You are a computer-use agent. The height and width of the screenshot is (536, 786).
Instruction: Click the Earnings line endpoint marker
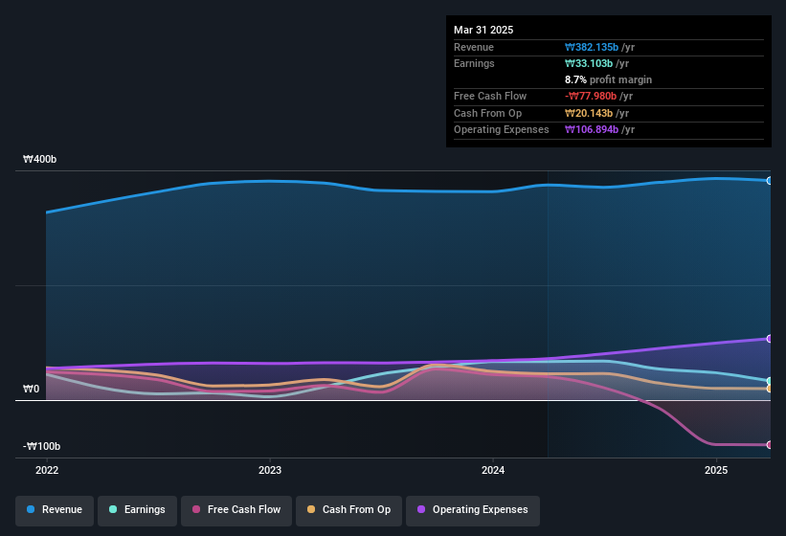pos(770,381)
